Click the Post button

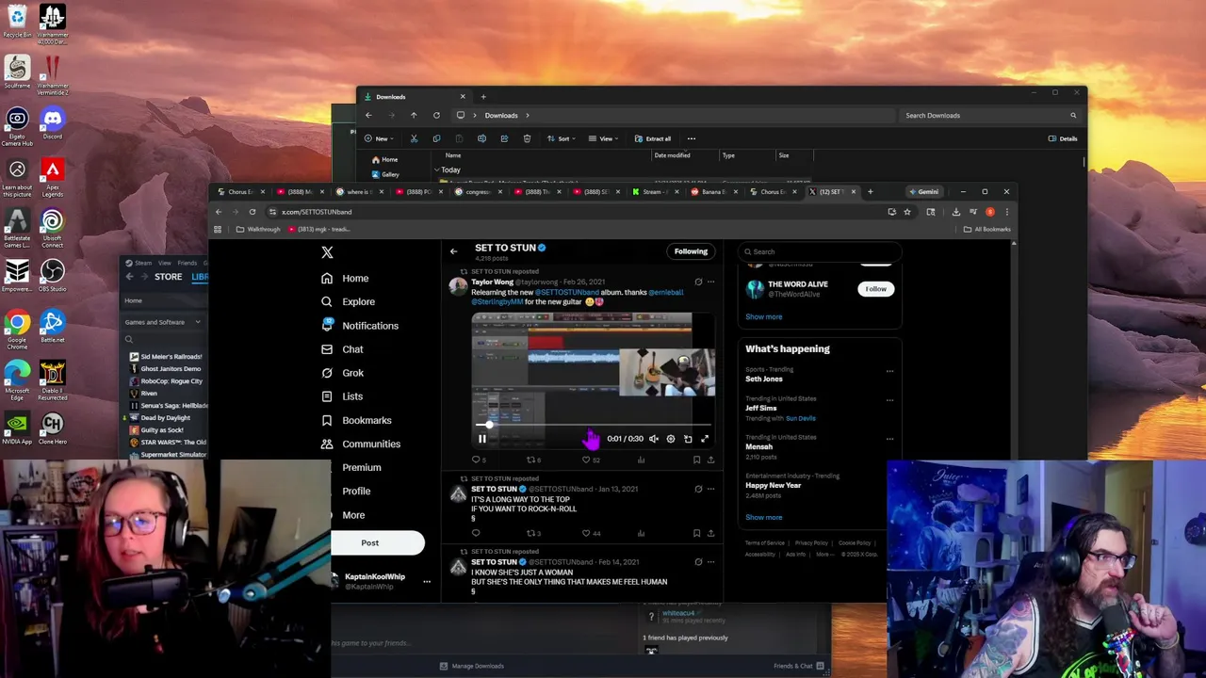pos(378,542)
